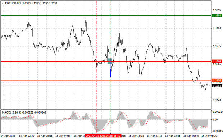Select the red 1.1966 price level label
This screenshot has height=139, width=223.
(x=217, y=61)
